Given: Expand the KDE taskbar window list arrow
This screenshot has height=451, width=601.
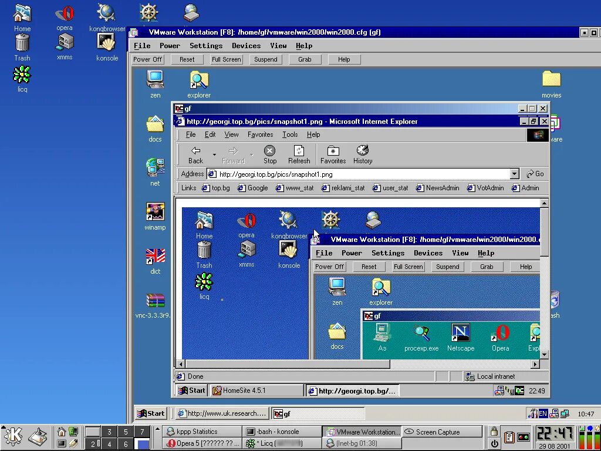Looking at the screenshot, I should pyautogui.click(x=157, y=429).
